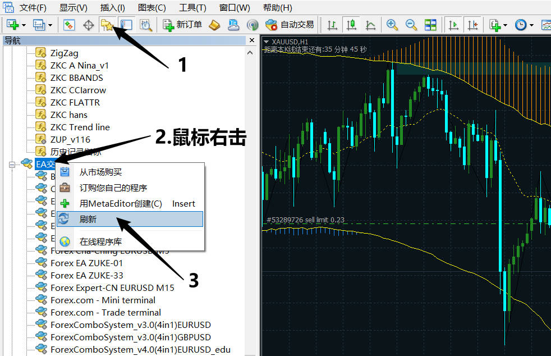Open the indicators list icon

tap(495, 25)
